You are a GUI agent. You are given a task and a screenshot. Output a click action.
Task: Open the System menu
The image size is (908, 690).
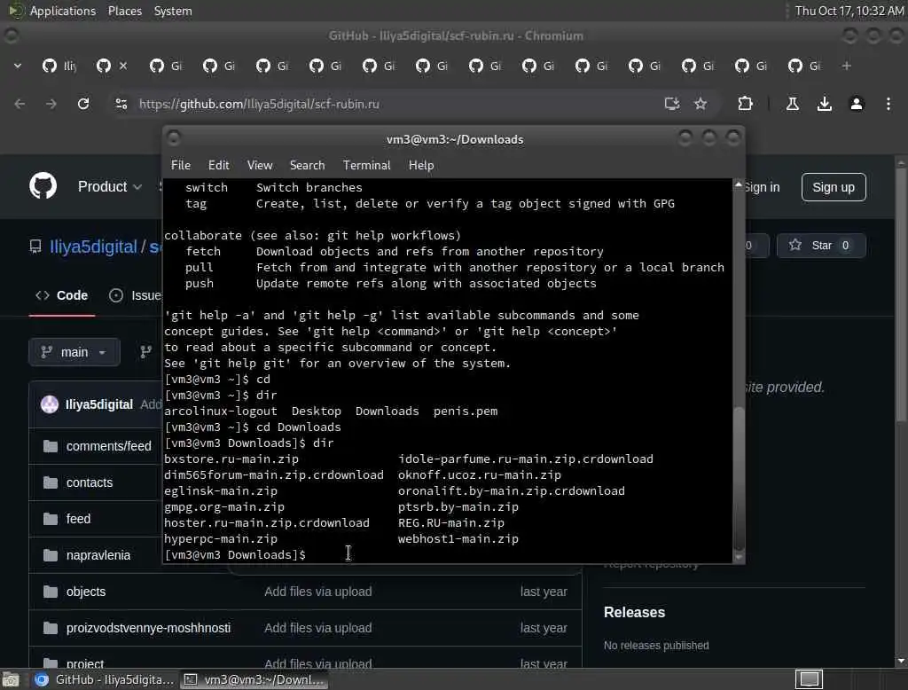(173, 11)
